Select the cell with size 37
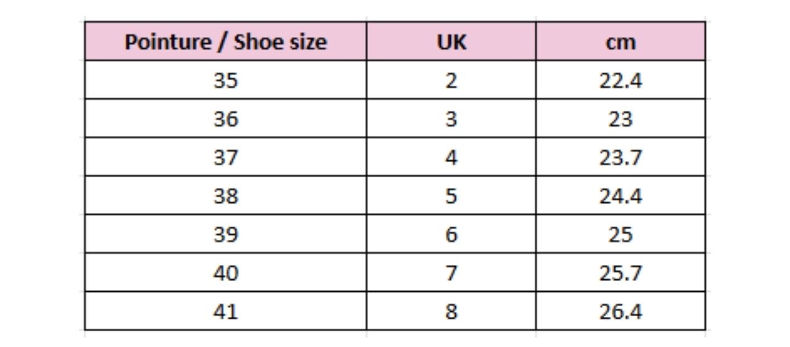 [226, 157]
